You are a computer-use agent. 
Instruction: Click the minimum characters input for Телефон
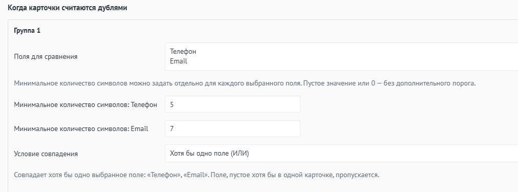tap(232, 104)
